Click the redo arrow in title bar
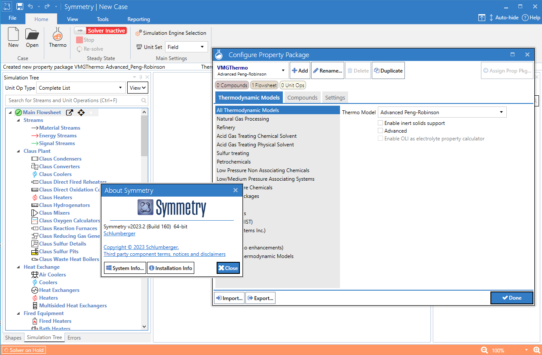This screenshot has height=355, width=542. point(47,6)
